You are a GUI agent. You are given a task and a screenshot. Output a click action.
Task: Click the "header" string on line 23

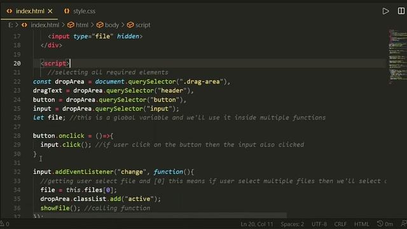tap(172, 90)
